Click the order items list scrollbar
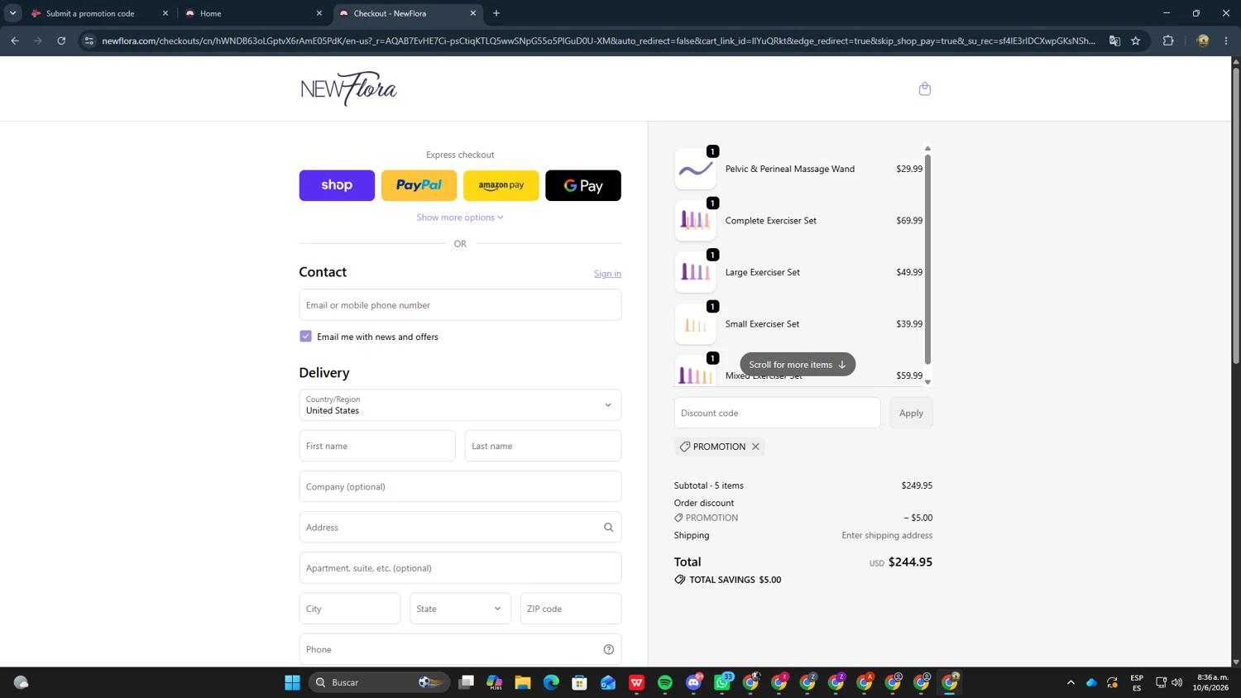Screen dimensions: 1241x698 point(927,259)
